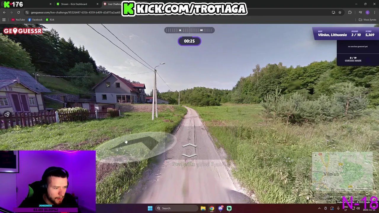Open the Kick bookmark
This screenshot has width=379, height=213.
(x=50, y=20)
